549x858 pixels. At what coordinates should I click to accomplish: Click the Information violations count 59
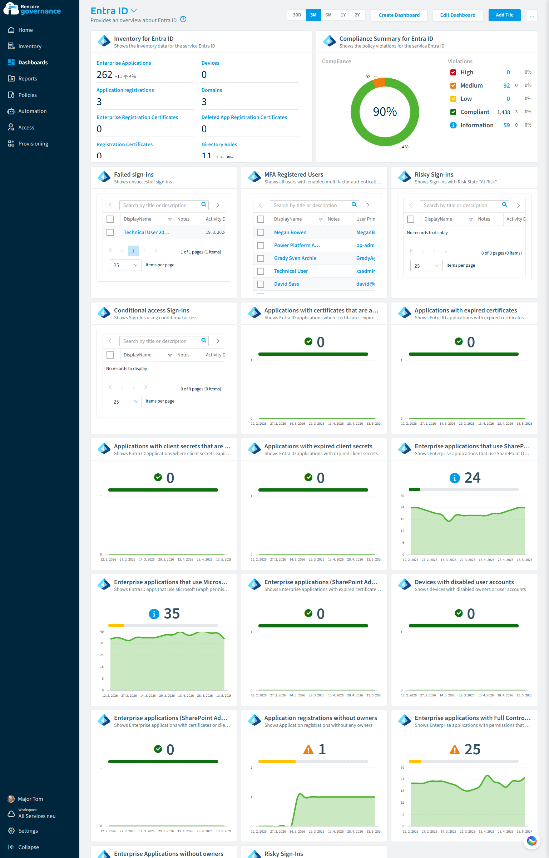pos(506,125)
